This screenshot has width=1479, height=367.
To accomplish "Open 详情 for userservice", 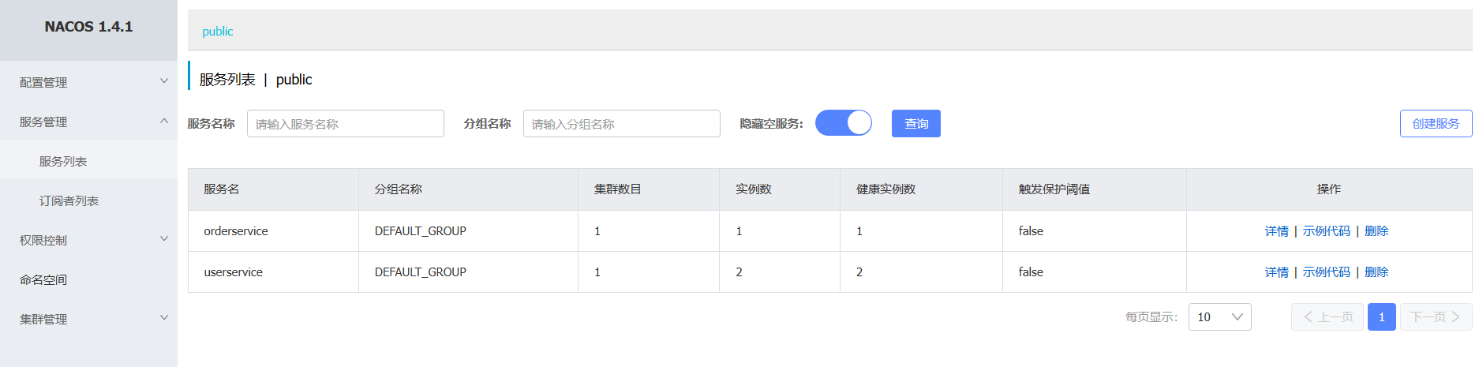I will point(1276,272).
